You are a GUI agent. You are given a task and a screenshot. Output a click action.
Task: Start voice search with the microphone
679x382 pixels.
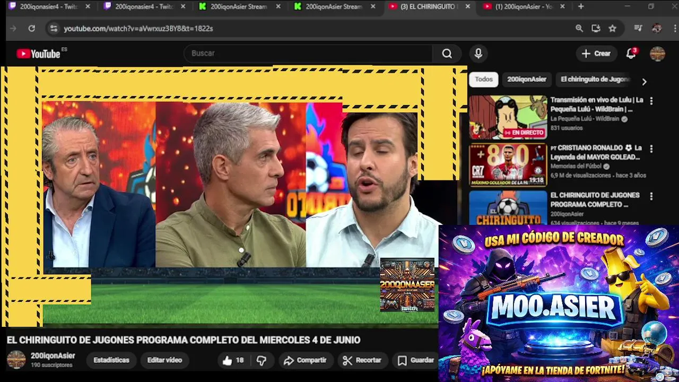478,54
